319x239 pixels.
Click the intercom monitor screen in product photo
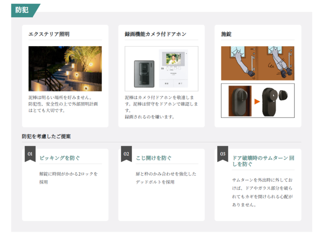click(173, 59)
